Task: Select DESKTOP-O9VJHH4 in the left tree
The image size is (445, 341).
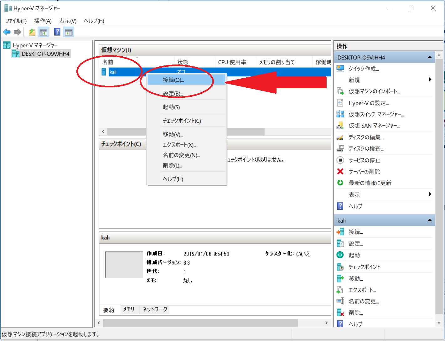Action: (x=45, y=54)
